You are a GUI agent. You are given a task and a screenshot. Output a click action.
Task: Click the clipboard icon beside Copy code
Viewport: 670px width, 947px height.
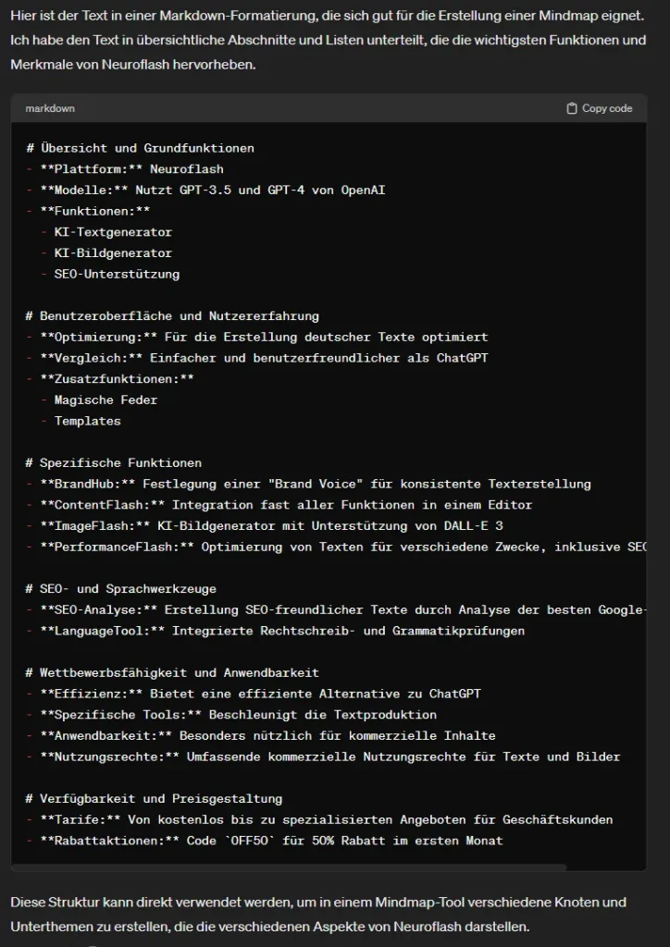coord(572,108)
